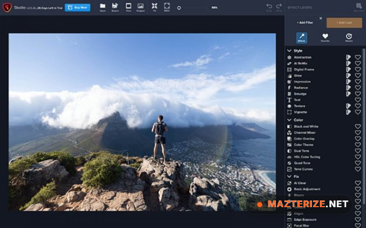The image size is (366, 228).
Task: Favorite the Basic Adjustment heart
Action: click(358, 189)
